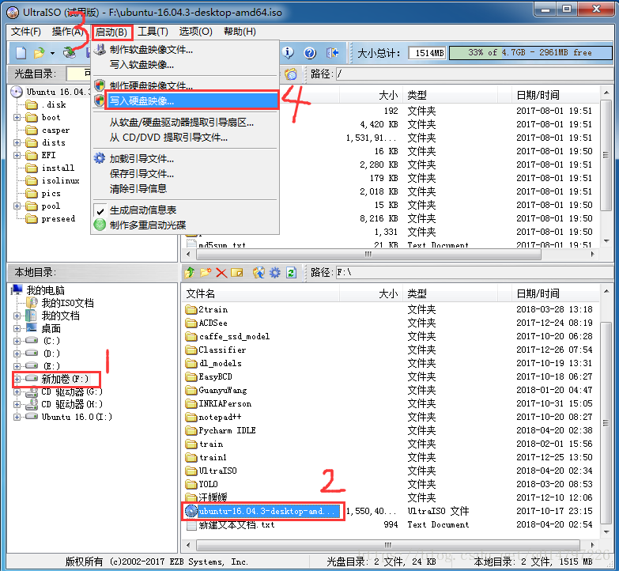This screenshot has width=619, height=571.
Task: Toggle the 生成启动信息表 checkmark
Action: tap(100, 210)
